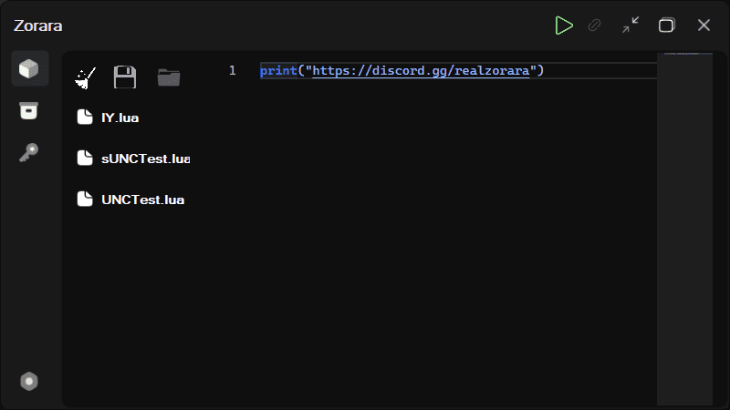The height and width of the screenshot is (410, 730).
Task: Close the Zorara window
Action: [x=704, y=26]
